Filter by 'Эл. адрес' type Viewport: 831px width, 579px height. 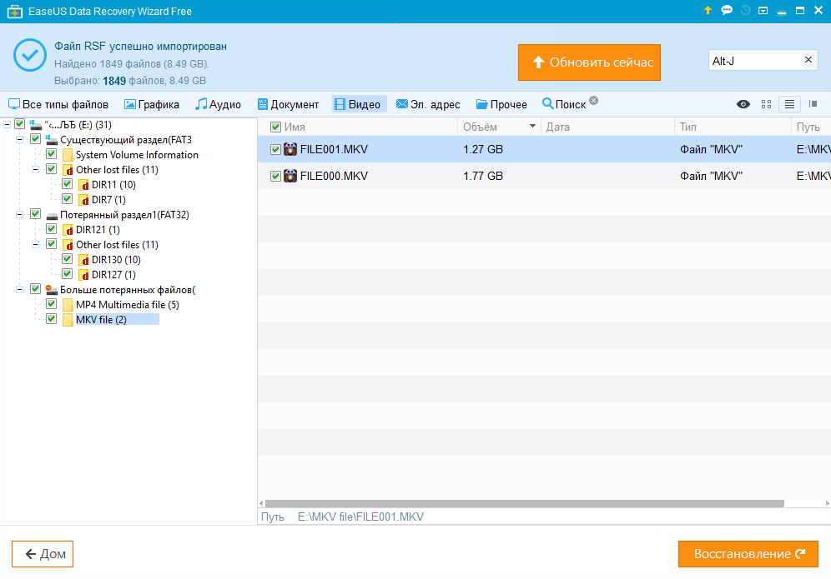tap(428, 104)
